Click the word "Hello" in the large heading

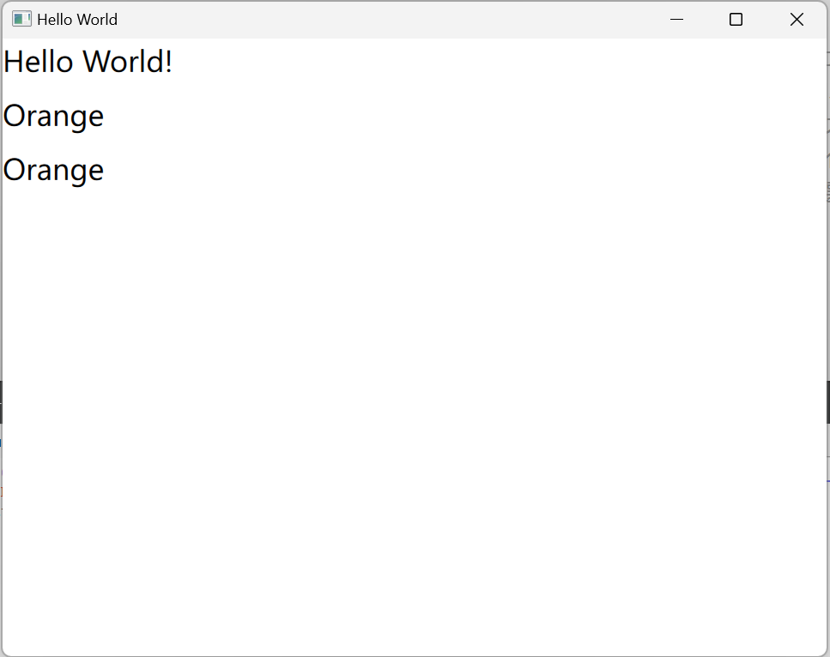[x=38, y=62]
